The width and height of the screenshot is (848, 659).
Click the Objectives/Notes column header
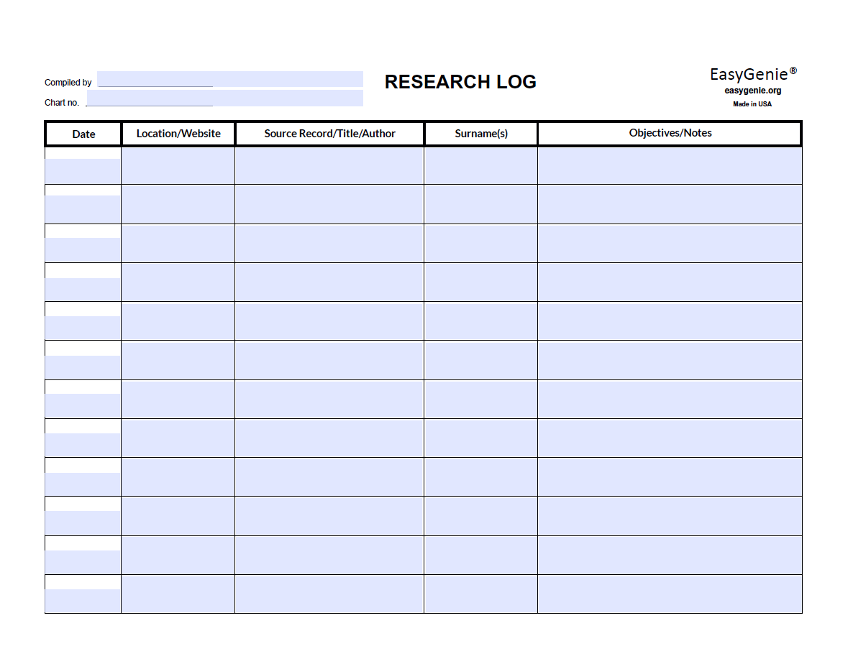670,133
